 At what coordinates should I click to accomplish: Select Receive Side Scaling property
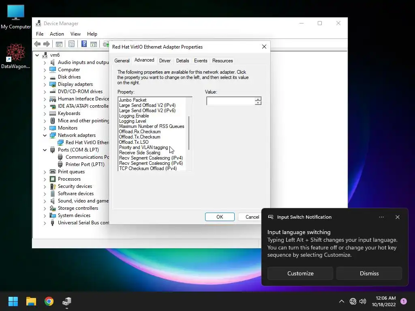click(x=139, y=153)
